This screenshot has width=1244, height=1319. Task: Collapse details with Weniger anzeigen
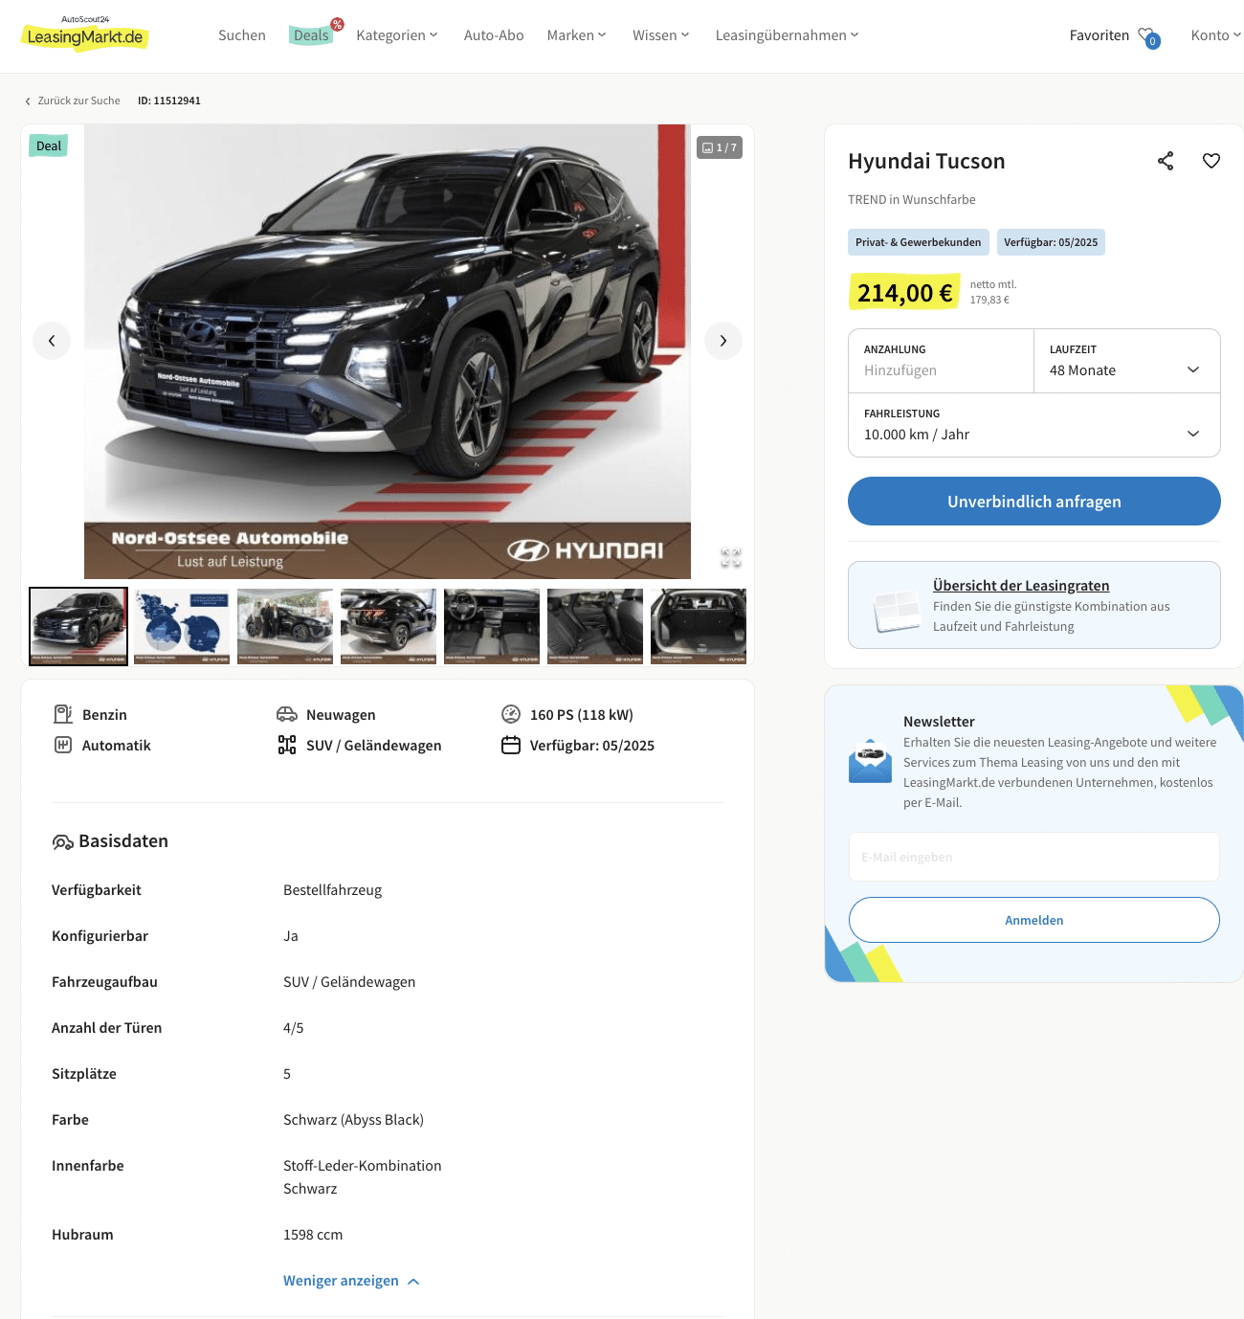click(x=351, y=1281)
